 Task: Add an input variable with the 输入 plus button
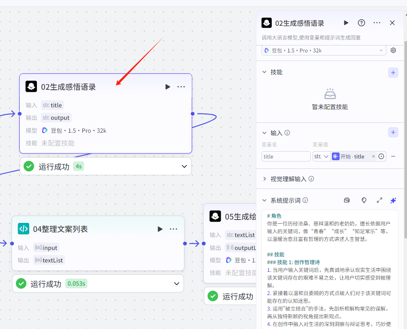point(393,132)
